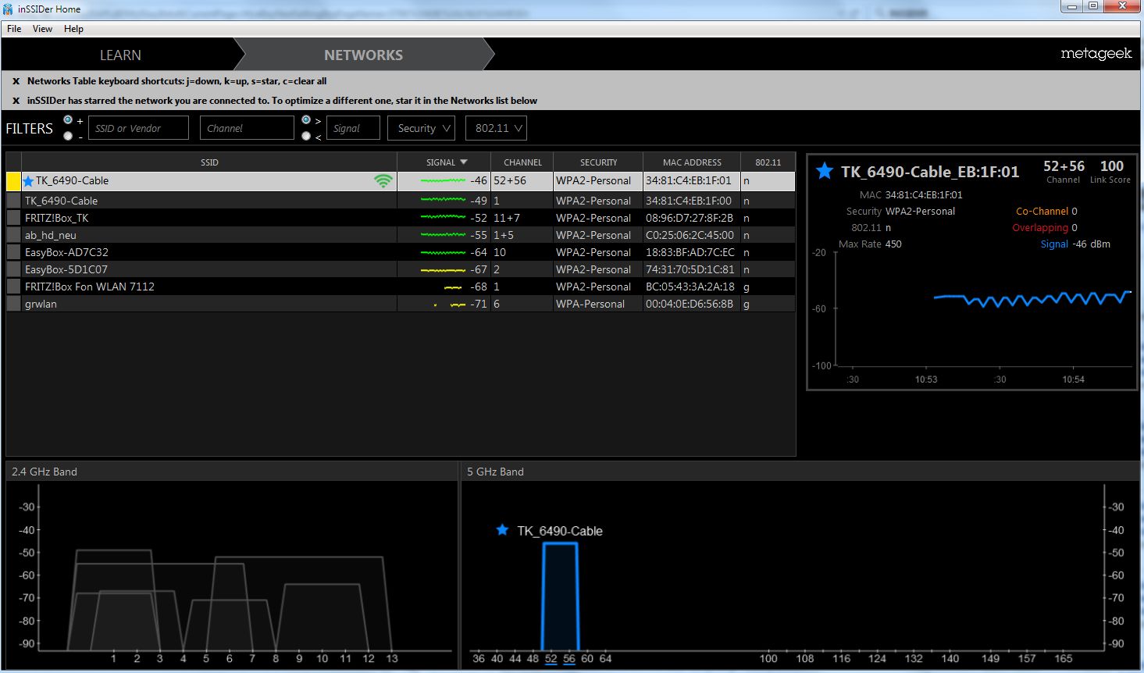1144x673 pixels.
Task: Toggle color box for EasyBox-5D1C07 row
Action: [14, 269]
